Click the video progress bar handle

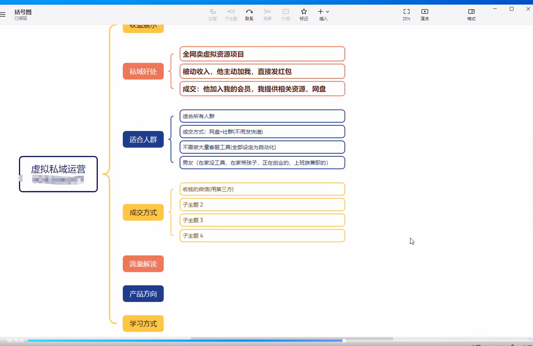point(344,341)
